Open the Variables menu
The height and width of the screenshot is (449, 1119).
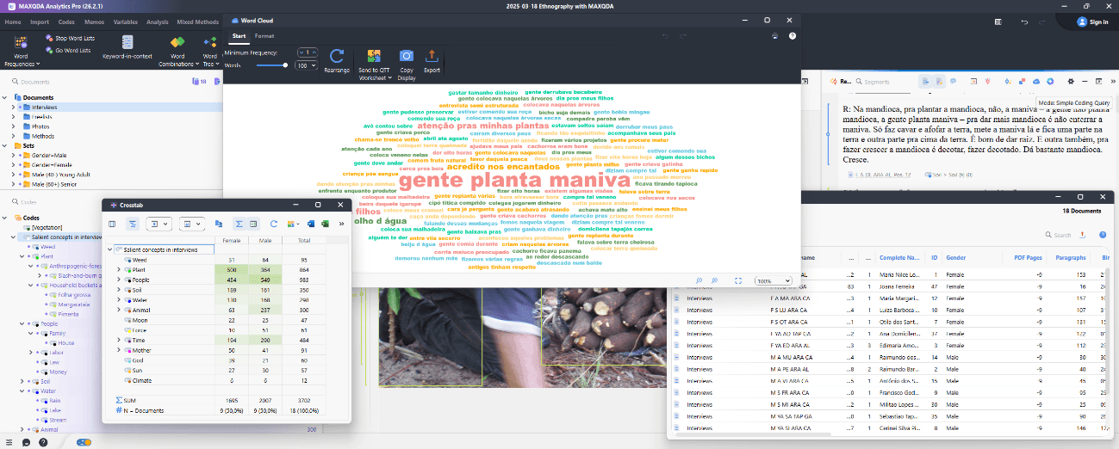125,22
